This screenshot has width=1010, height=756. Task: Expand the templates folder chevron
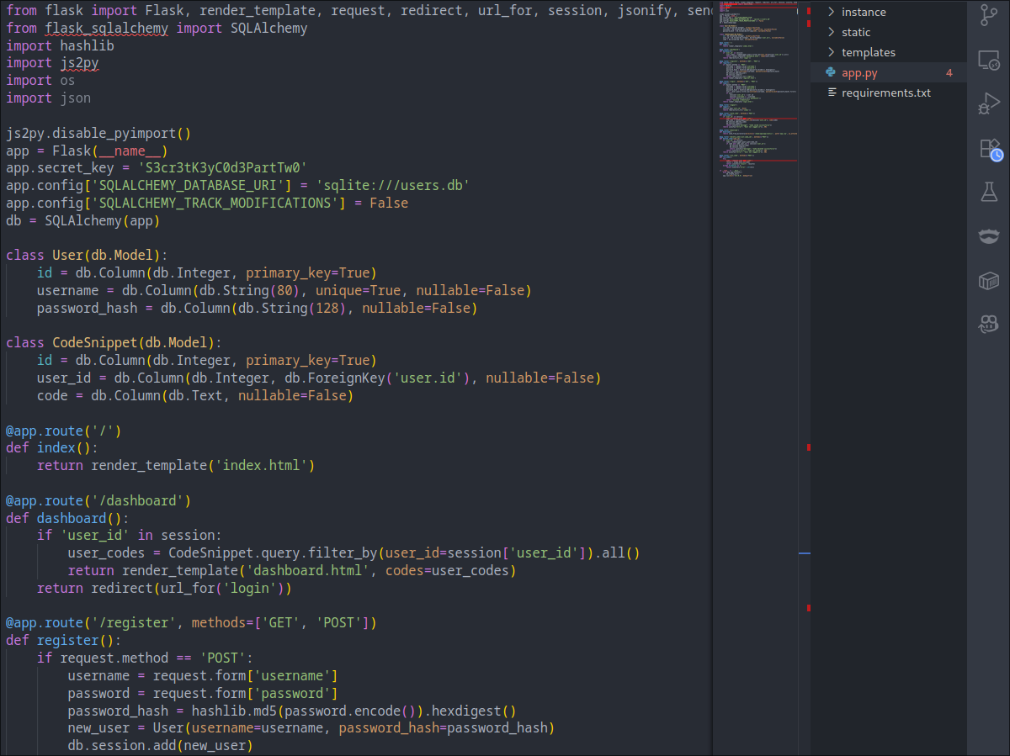point(831,52)
